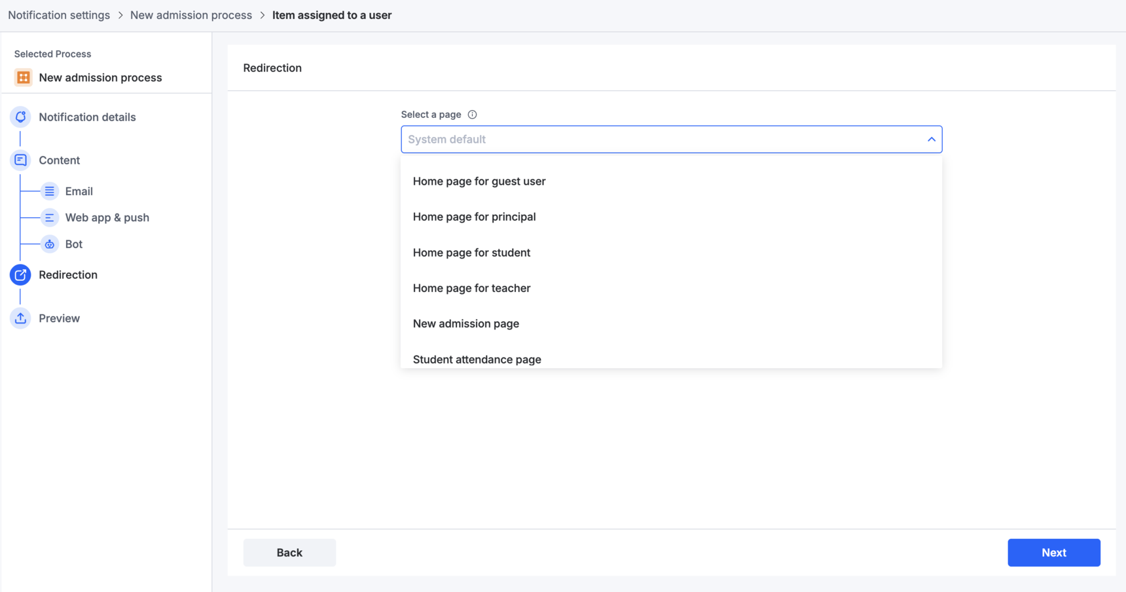Viewport: 1126px width, 592px height.
Task: Select the Web app & push icon
Action: (50, 218)
